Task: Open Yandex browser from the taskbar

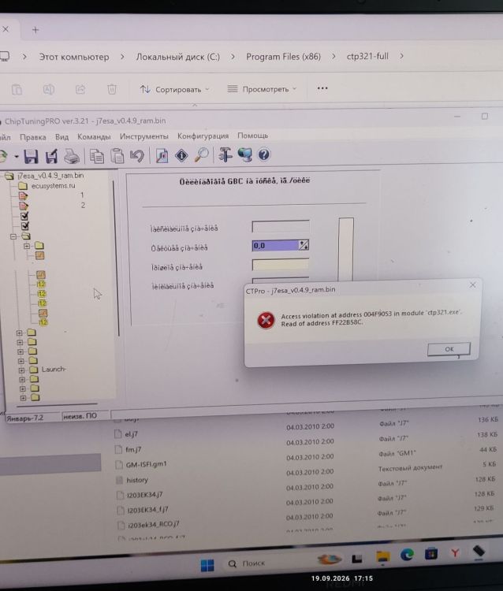Action: coord(455,553)
